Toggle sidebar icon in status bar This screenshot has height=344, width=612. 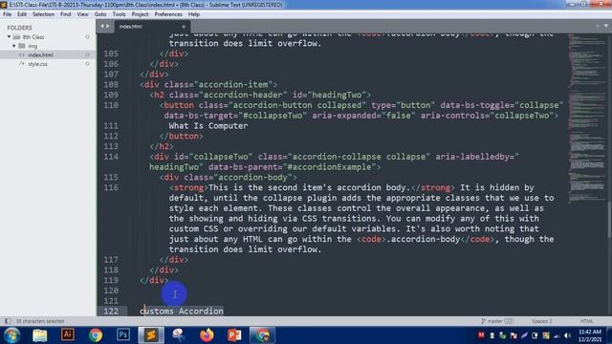(8, 321)
